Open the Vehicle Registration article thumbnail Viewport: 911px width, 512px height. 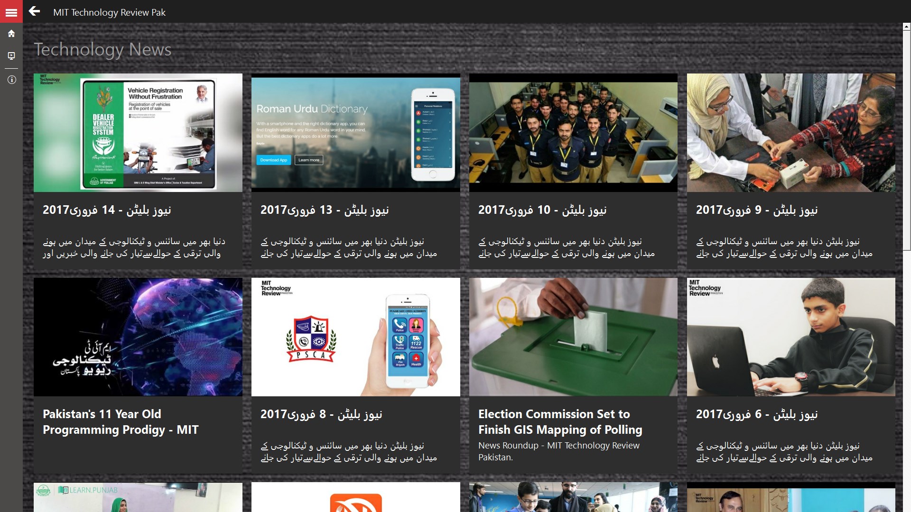point(138,133)
